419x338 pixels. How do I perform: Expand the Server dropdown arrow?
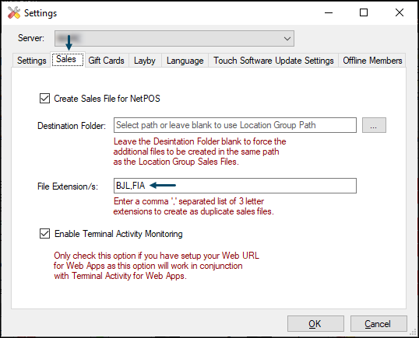pos(287,39)
